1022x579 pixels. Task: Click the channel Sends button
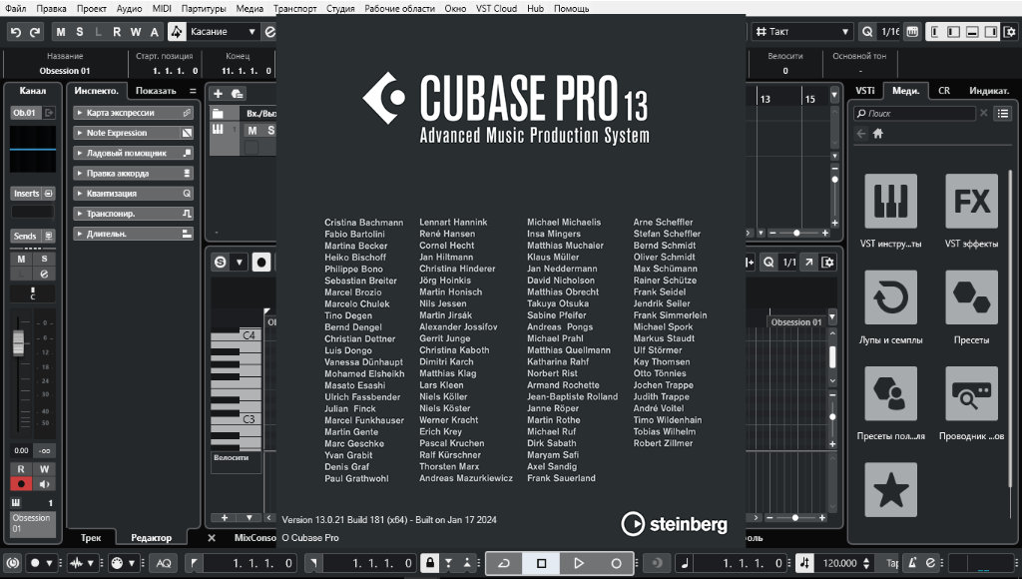click(33, 236)
